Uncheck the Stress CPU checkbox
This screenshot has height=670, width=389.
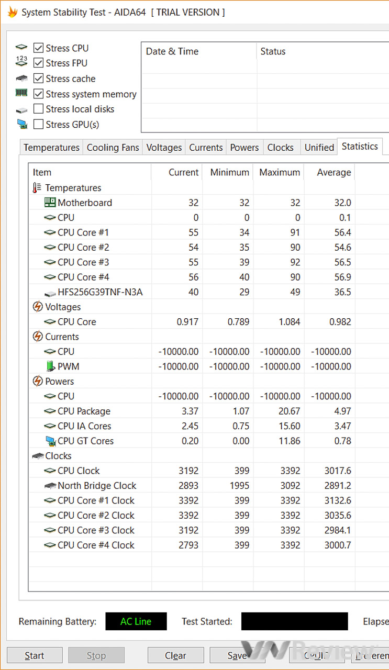(x=38, y=48)
